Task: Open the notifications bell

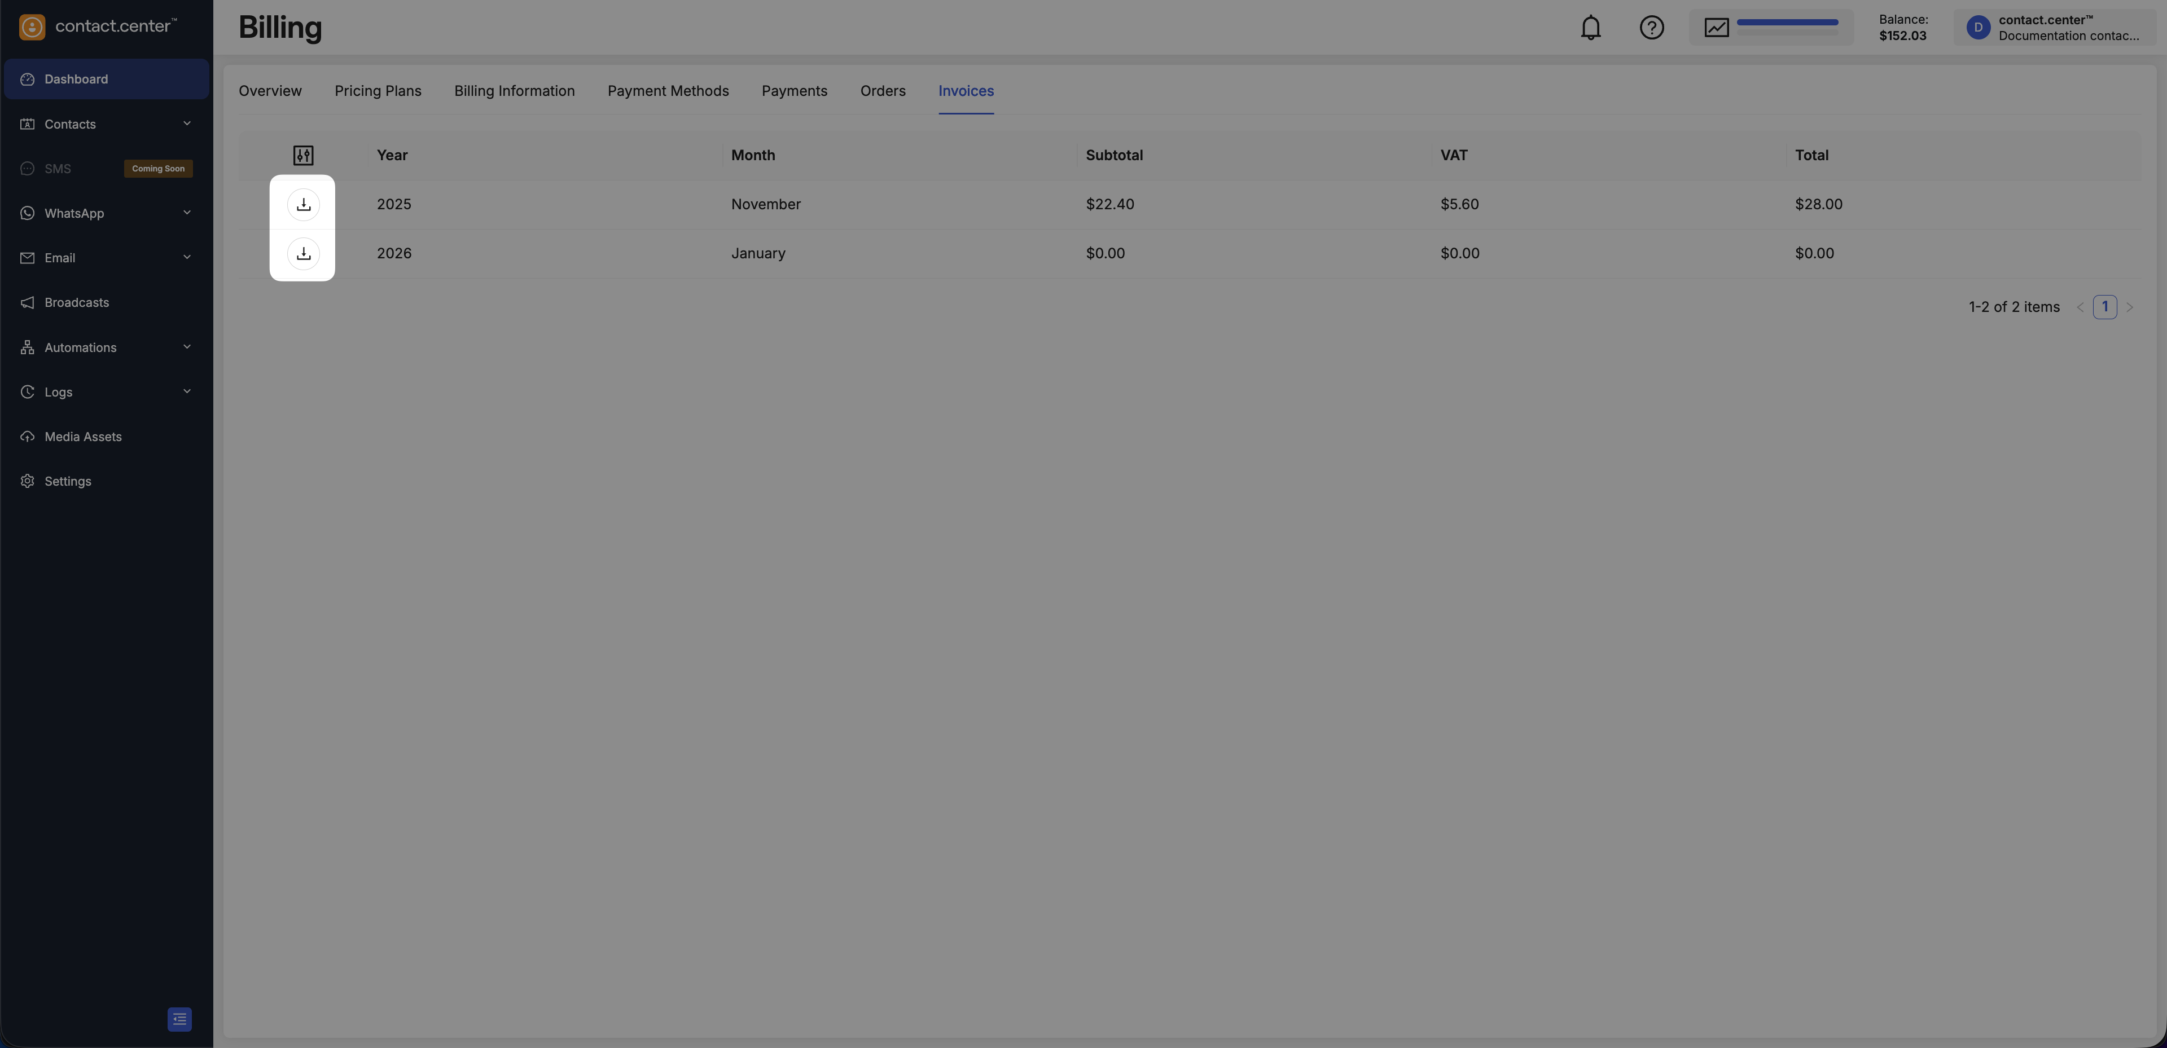Action: coord(1590,28)
